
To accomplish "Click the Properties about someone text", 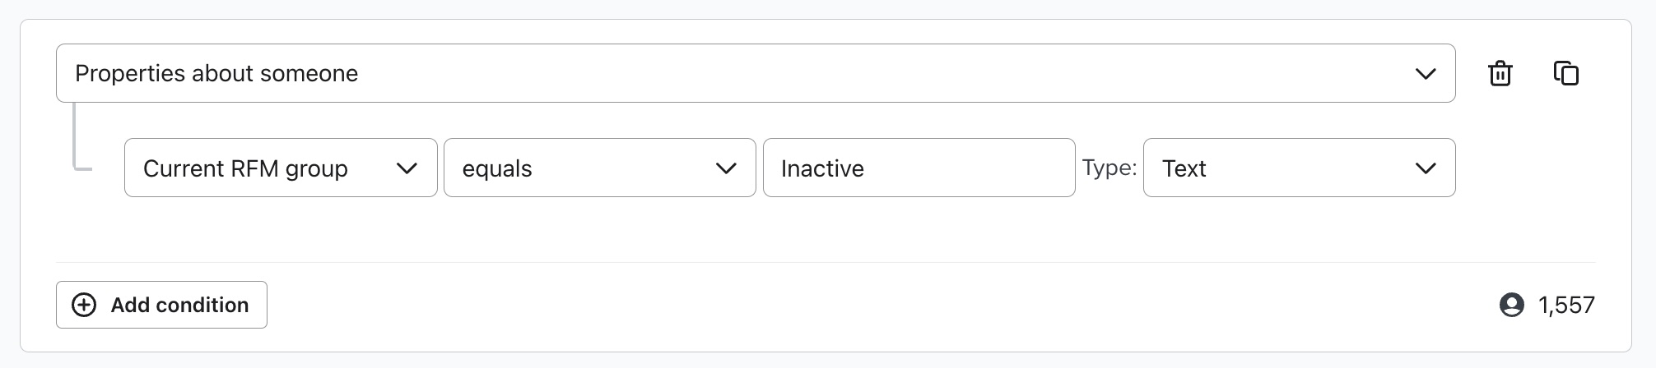I will pos(216,73).
